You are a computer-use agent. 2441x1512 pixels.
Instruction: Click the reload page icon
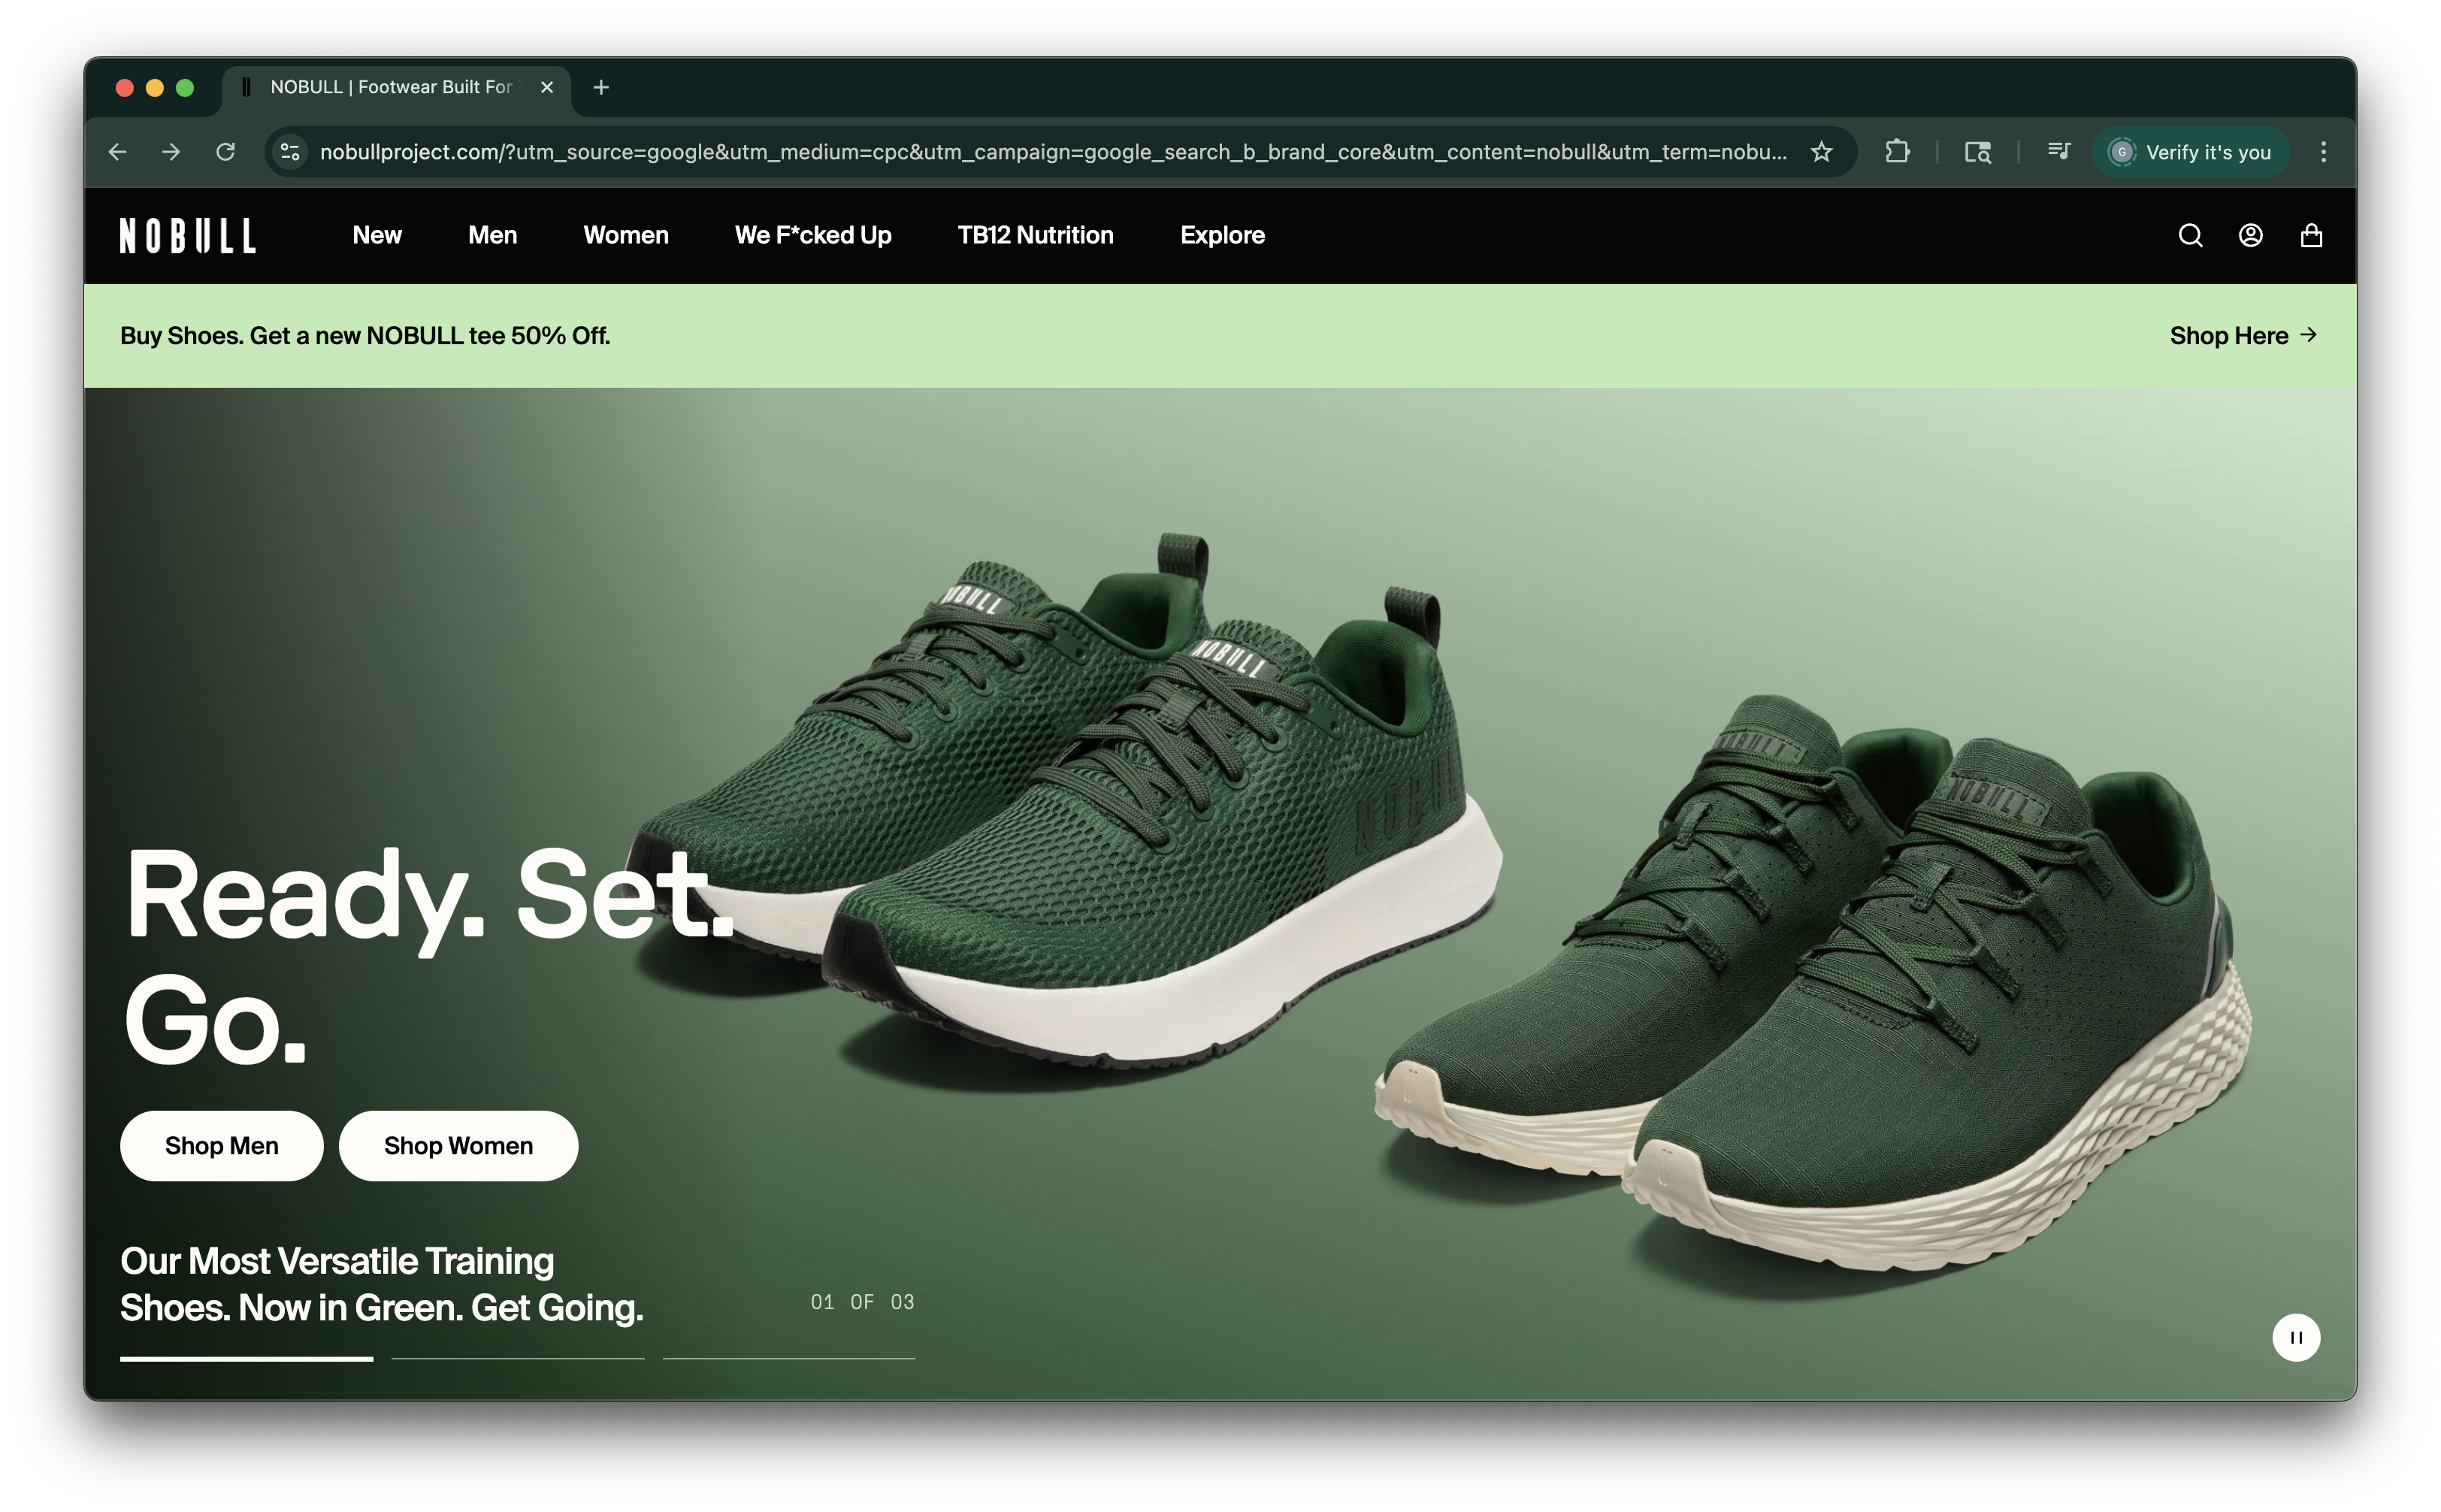pyautogui.click(x=226, y=152)
